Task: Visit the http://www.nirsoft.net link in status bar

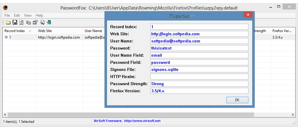Action: [142, 121]
